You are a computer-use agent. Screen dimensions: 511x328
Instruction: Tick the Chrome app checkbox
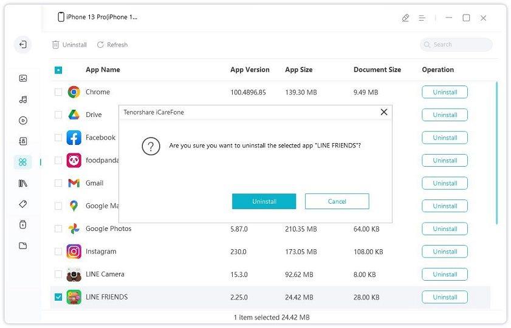[58, 92]
